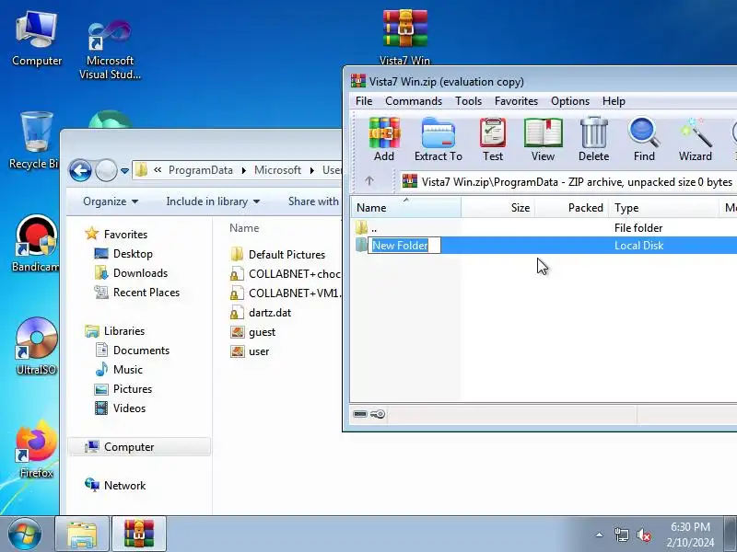Image resolution: width=737 pixels, height=552 pixels.
Task: Open the Tools menu
Action: coord(468,101)
